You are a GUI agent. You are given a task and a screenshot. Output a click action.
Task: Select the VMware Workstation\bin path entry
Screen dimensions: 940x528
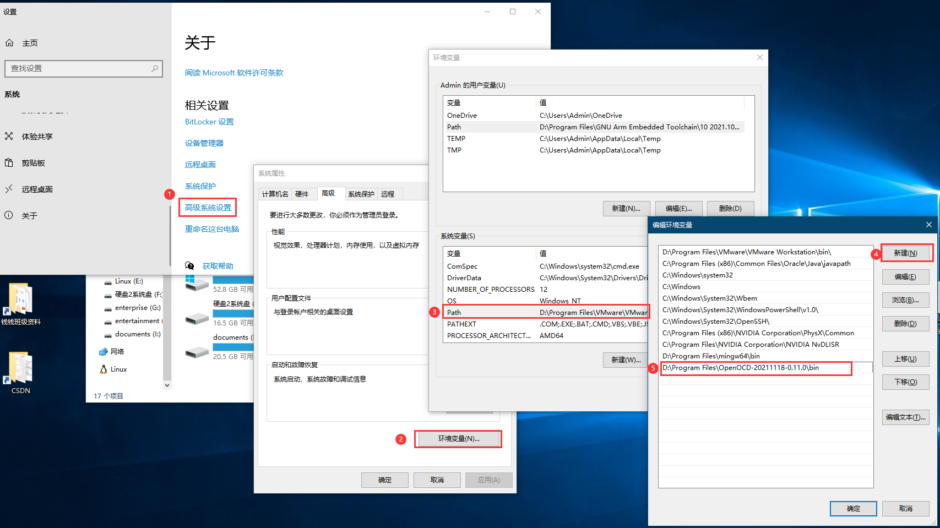pos(765,252)
